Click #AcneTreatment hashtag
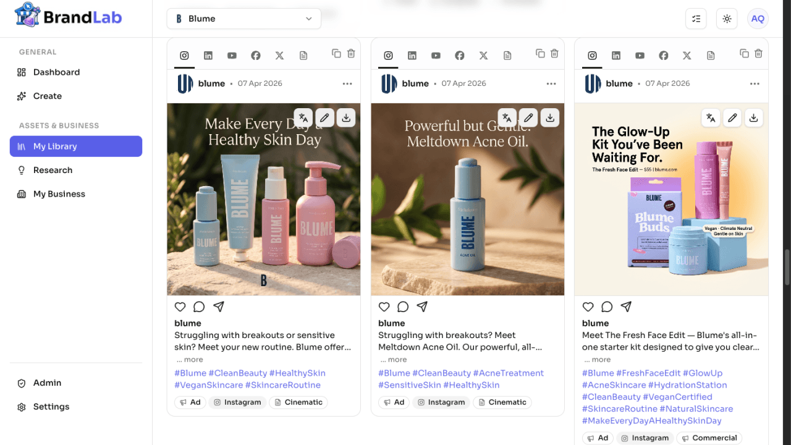This screenshot has height=445, width=791. click(x=509, y=373)
